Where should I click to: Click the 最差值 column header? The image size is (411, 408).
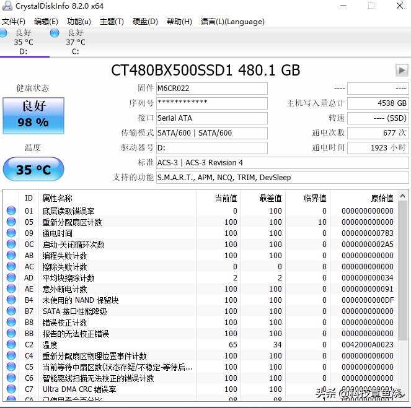tap(263, 198)
